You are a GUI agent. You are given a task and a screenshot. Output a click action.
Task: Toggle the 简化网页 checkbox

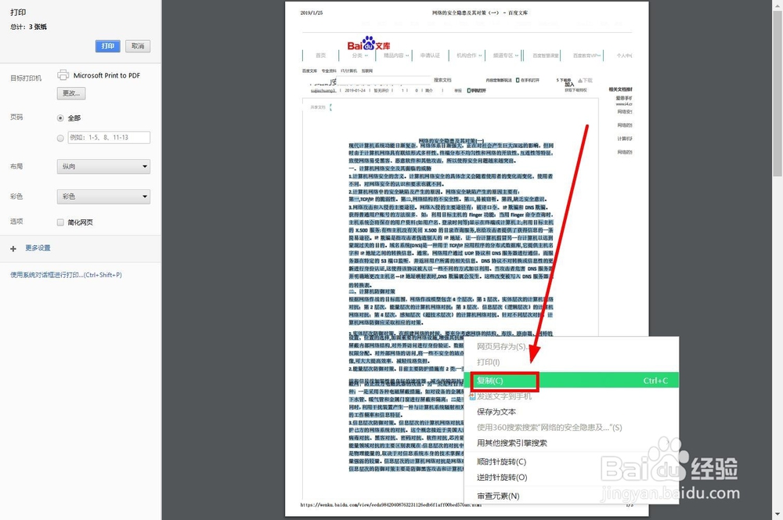coord(60,222)
